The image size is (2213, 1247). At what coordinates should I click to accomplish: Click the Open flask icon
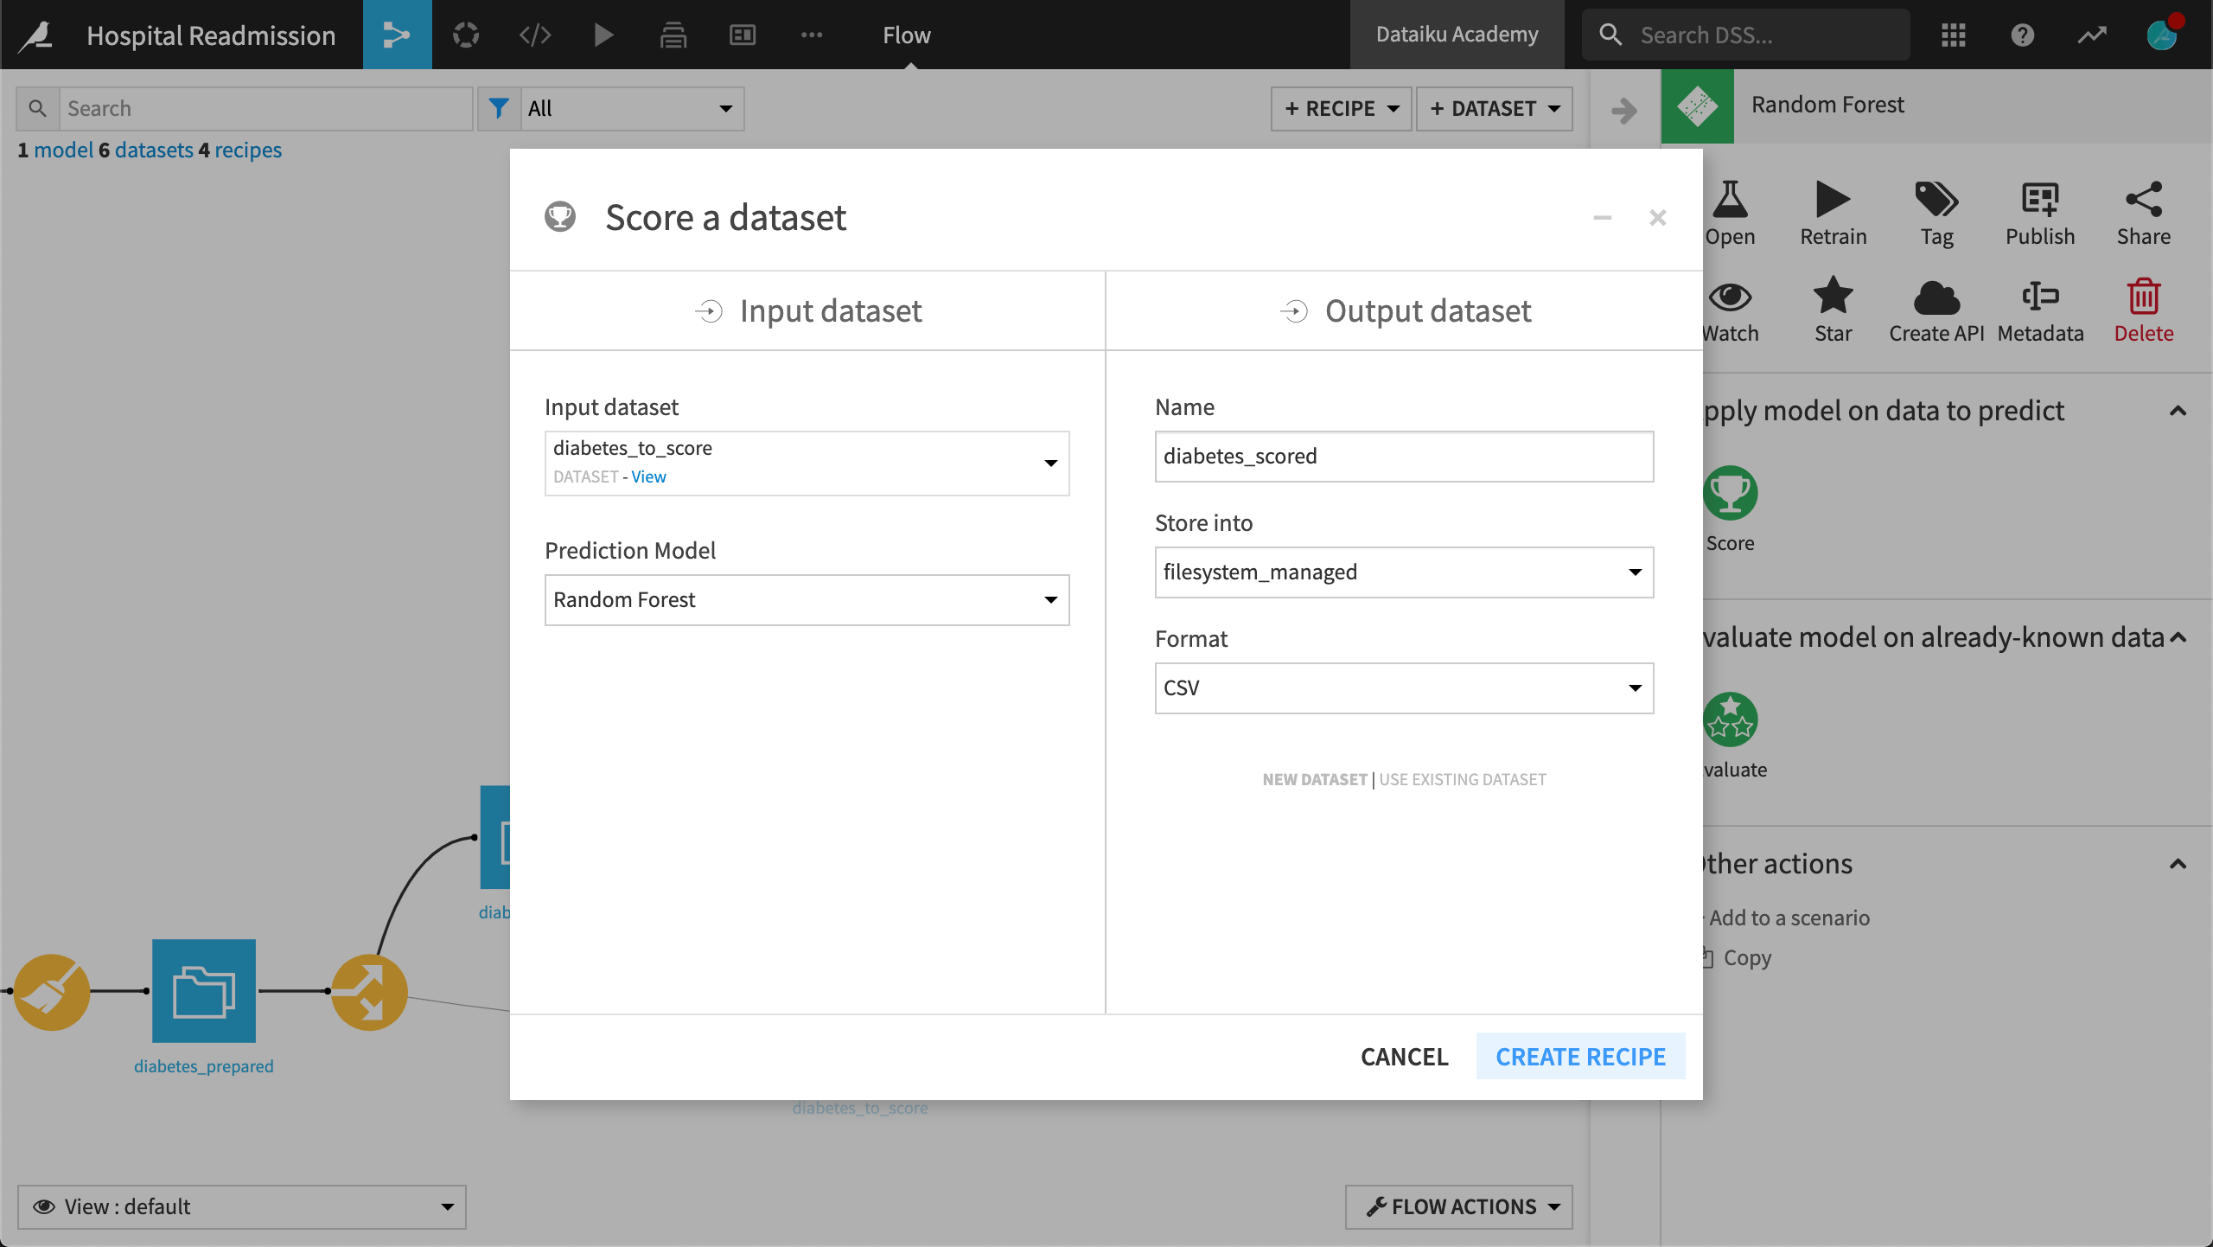tap(1730, 200)
